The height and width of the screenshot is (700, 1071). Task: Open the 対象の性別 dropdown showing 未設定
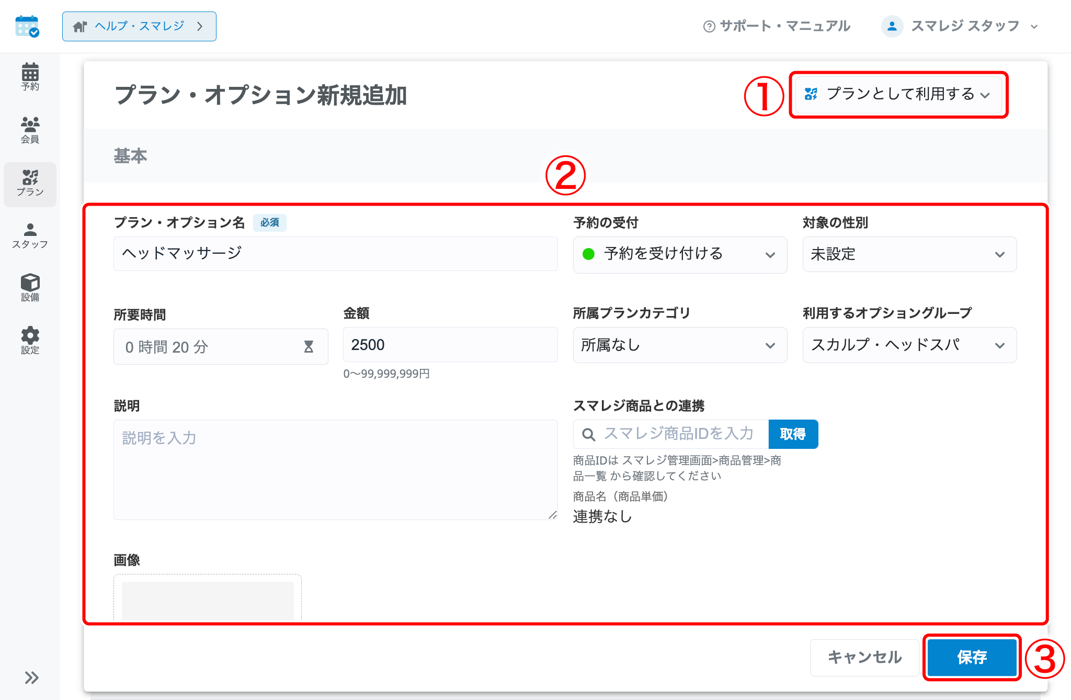(x=909, y=254)
